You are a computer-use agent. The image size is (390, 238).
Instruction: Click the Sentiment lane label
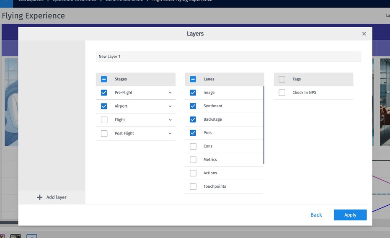pyautogui.click(x=213, y=106)
